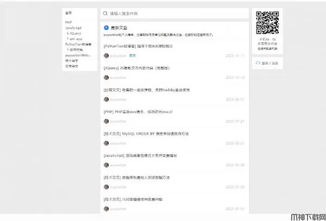Click author avatar under [技术杂文] JS对象 article
The image size is (326, 221).
[x=106, y=209]
